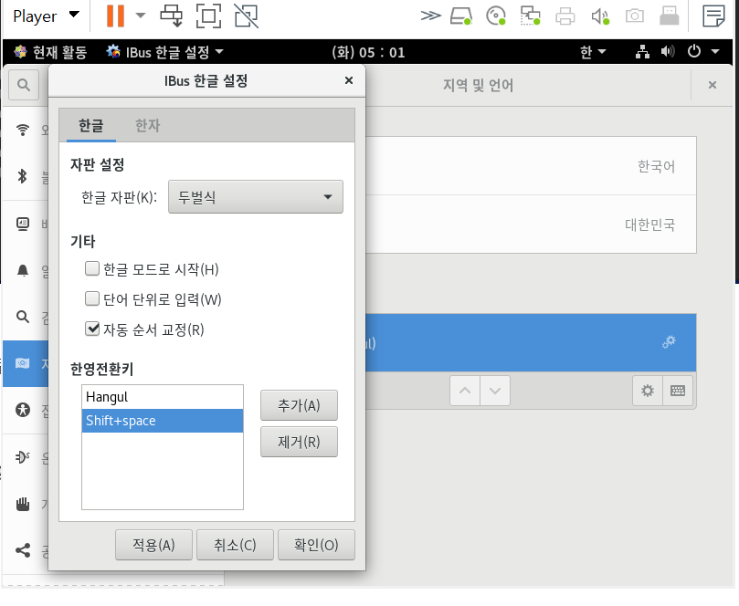This screenshot has width=739, height=606.
Task: Move input source down with arrow button
Action: point(495,391)
